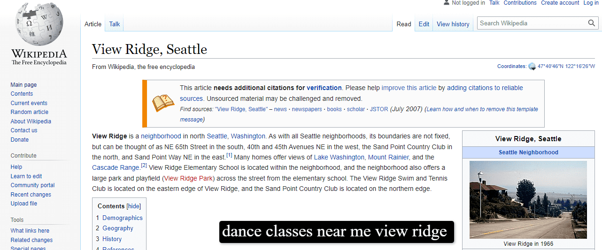Open the Mount Rainier link
602x250 pixels.
click(388, 157)
